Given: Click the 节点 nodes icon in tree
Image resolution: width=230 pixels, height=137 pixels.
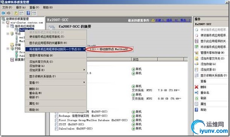Looking at the screenshot, I should pos(12,34).
